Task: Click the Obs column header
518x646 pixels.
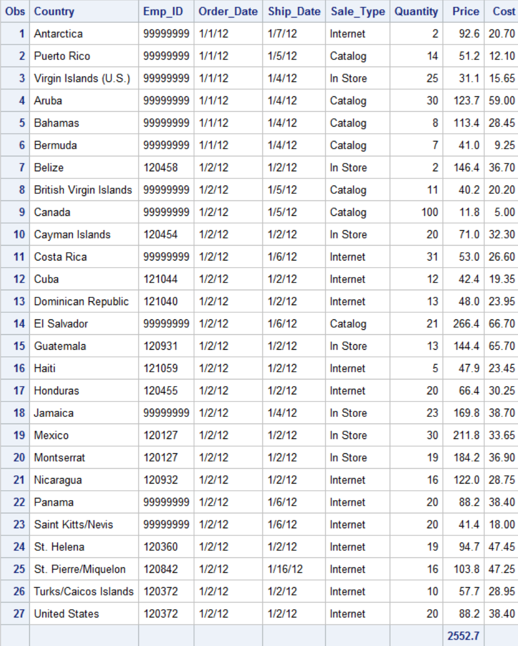Action: coord(15,12)
